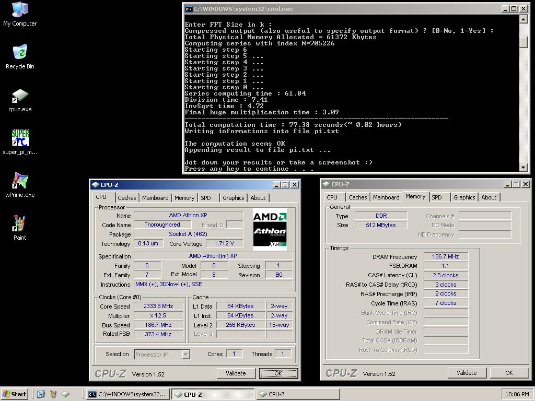Click the memory Size value 512 MBytes

[381, 225]
